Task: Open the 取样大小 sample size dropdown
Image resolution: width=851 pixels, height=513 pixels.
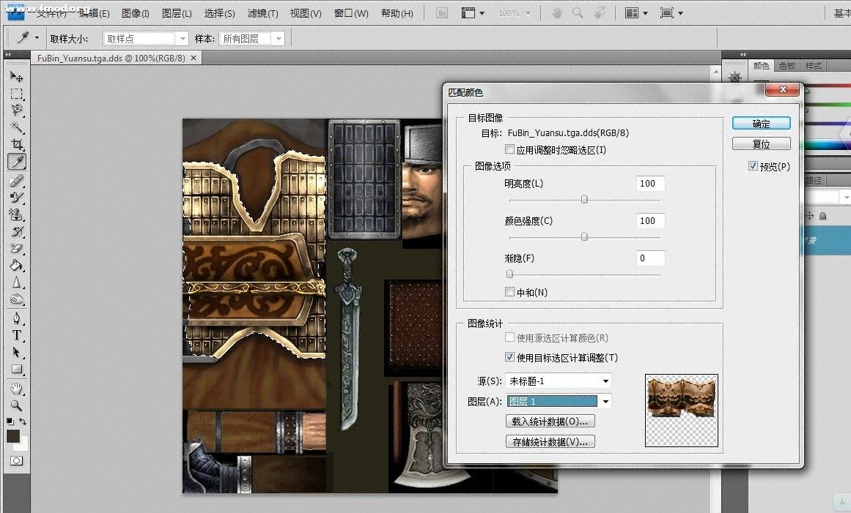Action: click(x=147, y=39)
